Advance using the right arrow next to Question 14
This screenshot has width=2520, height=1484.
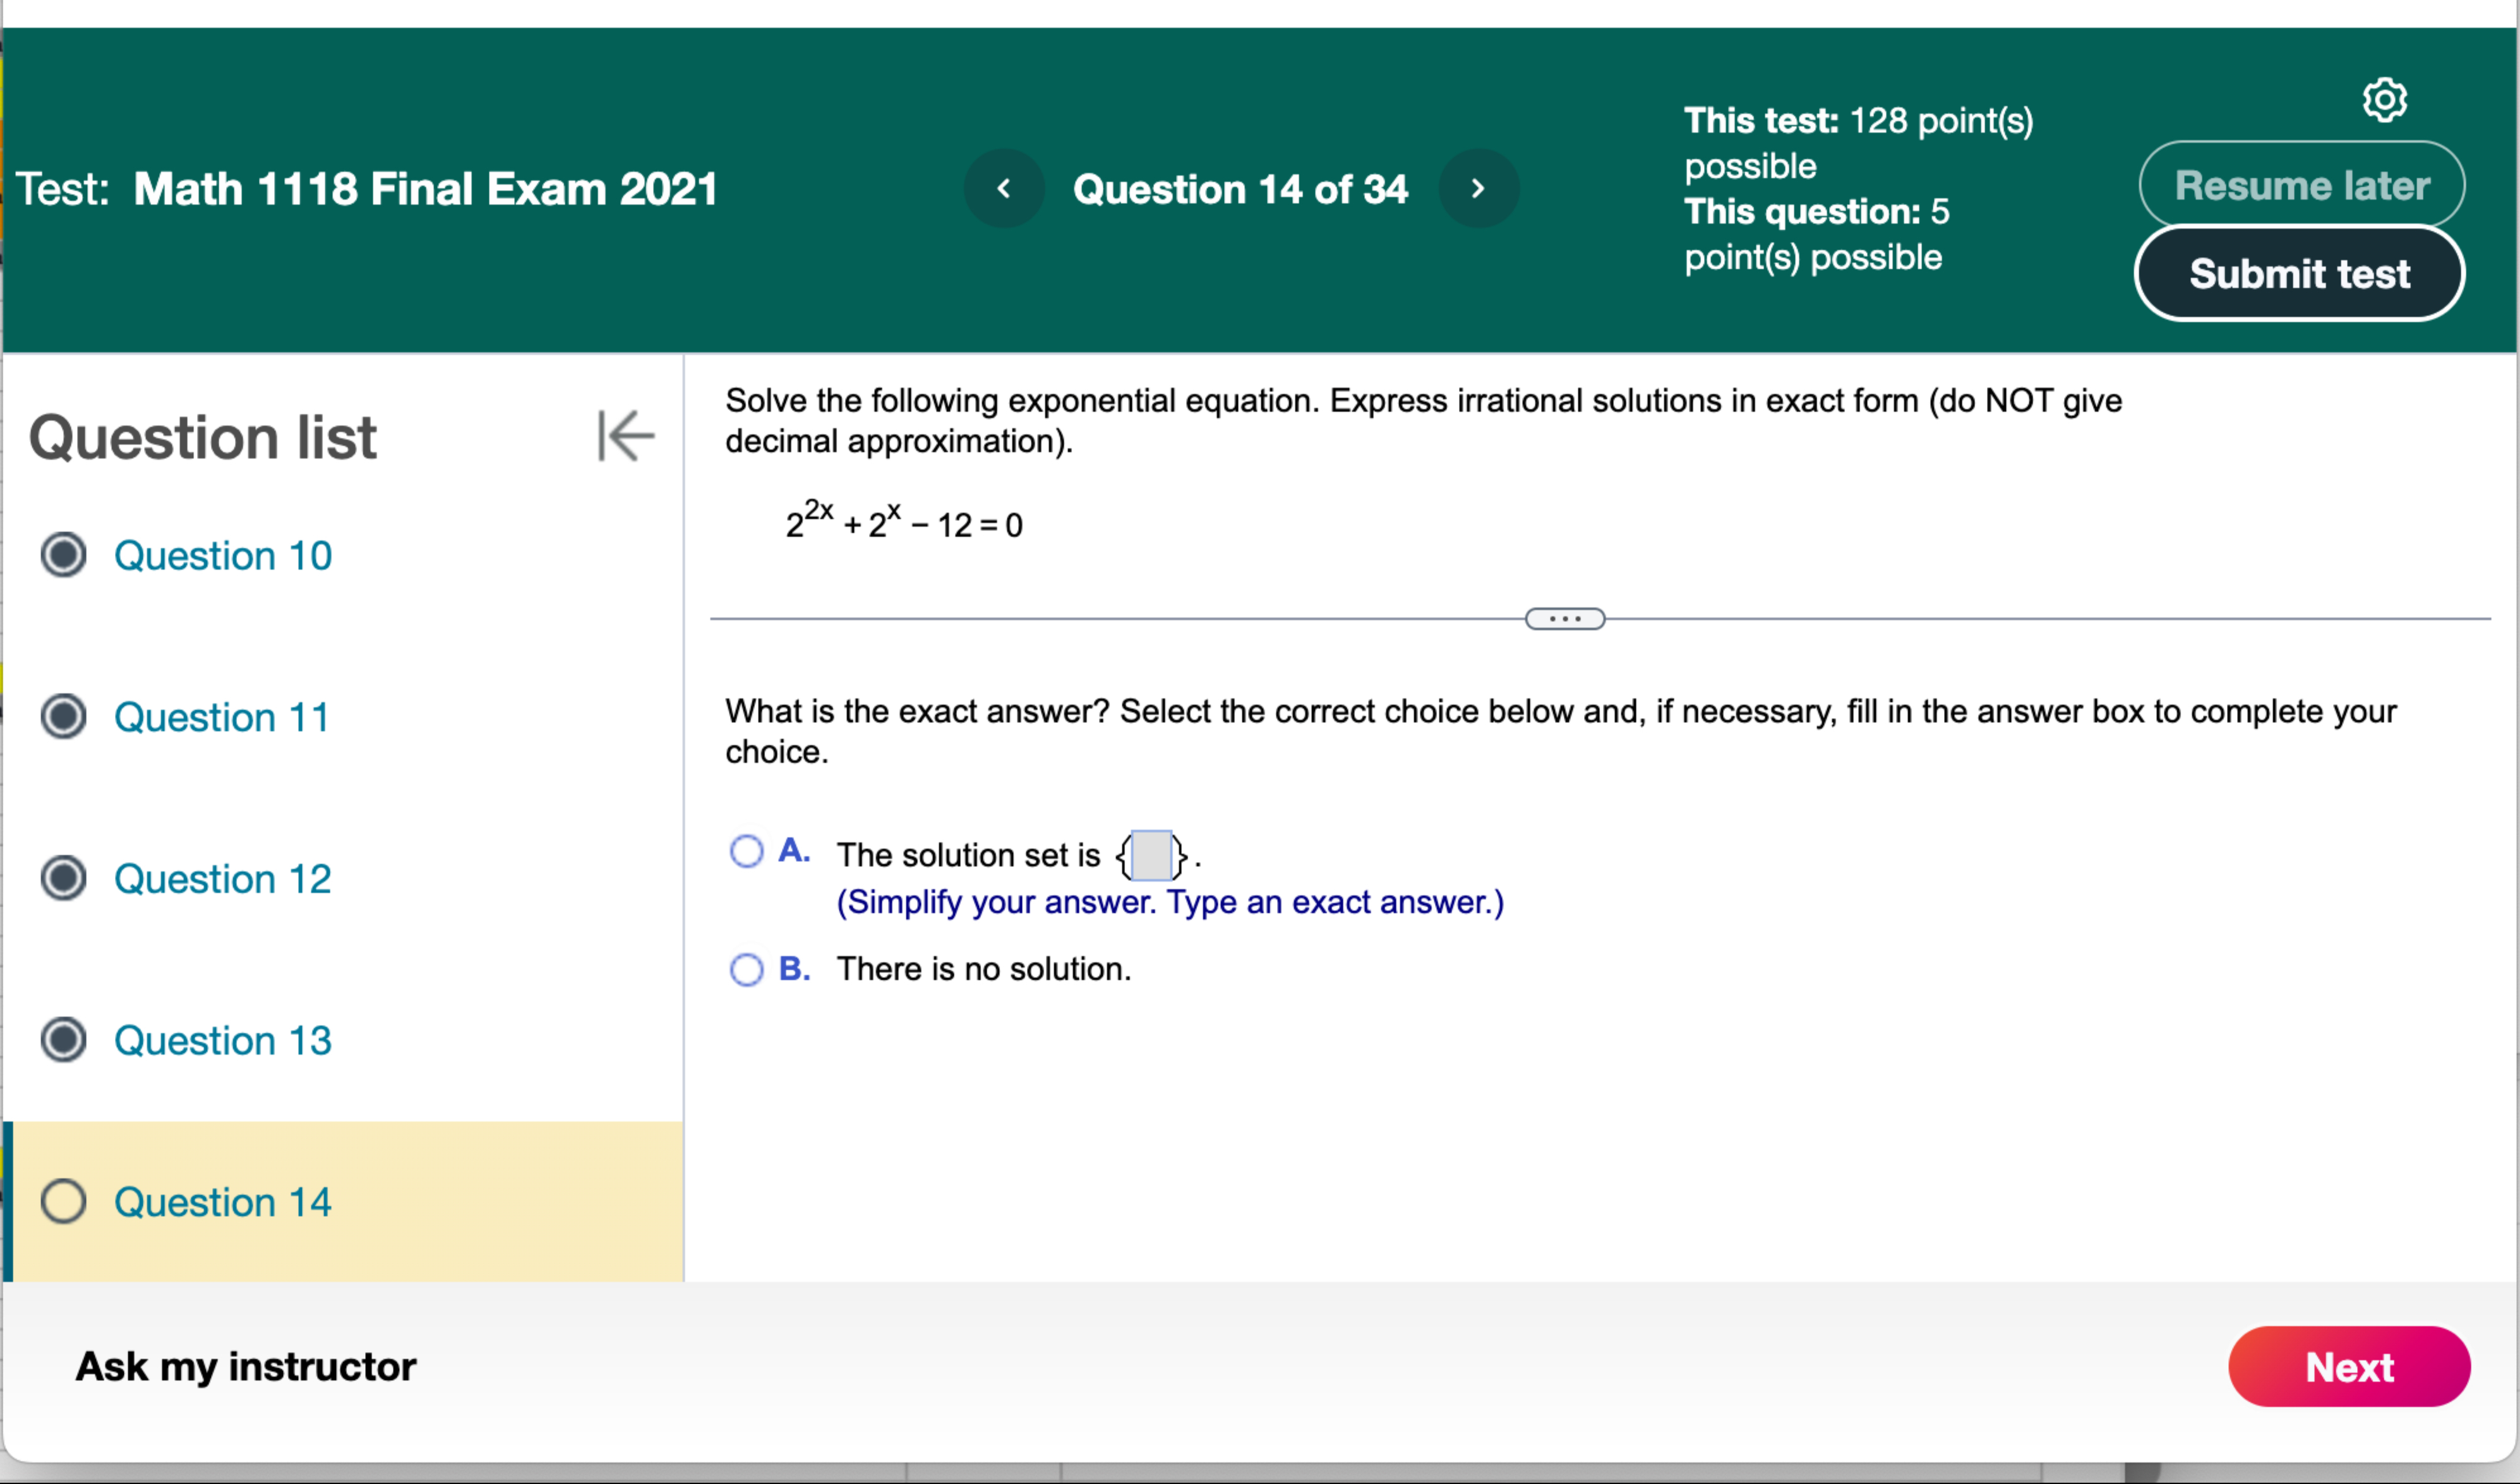(x=1478, y=188)
